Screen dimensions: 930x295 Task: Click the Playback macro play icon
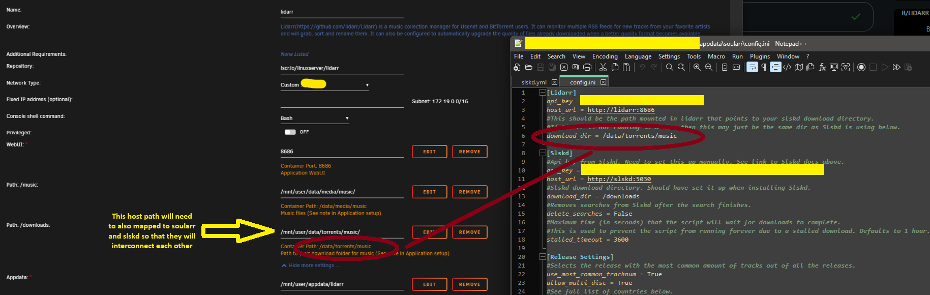[x=885, y=67]
